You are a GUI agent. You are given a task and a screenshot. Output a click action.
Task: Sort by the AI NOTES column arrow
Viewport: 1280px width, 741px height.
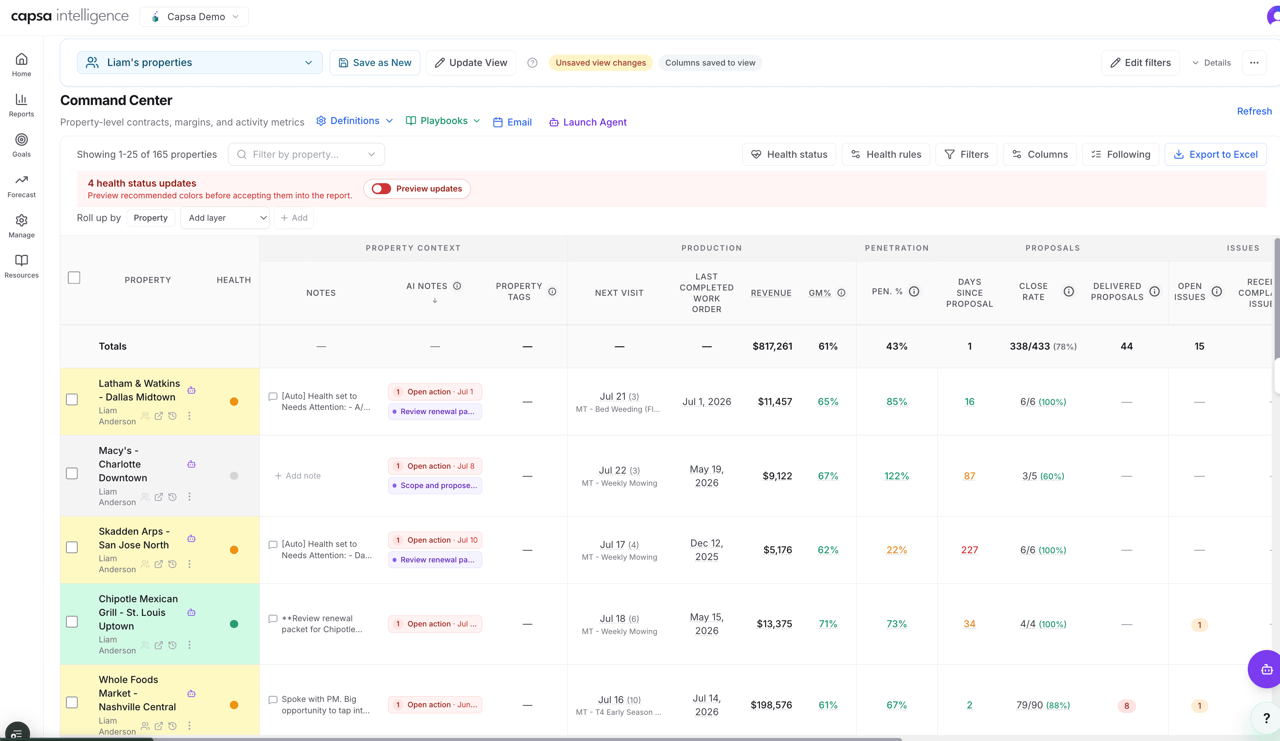tap(435, 301)
